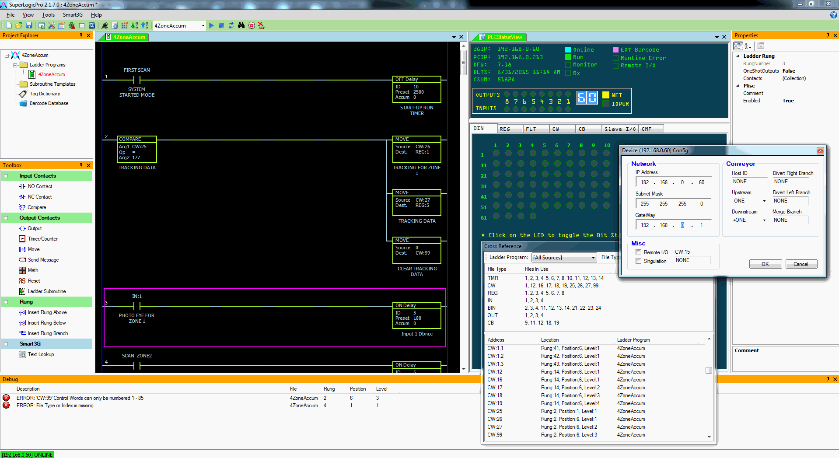
Task: Click the Open folder toolbar icon
Action: pos(19,25)
